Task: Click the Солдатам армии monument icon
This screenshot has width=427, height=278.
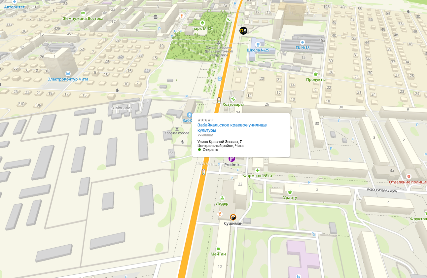Action: [x=218, y=43]
